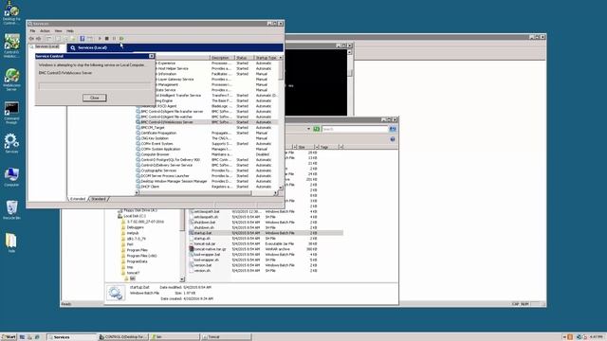607x341 pixels.
Task: Open the Command Prompt desktop shortcut
Action: click(x=11, y=113)
